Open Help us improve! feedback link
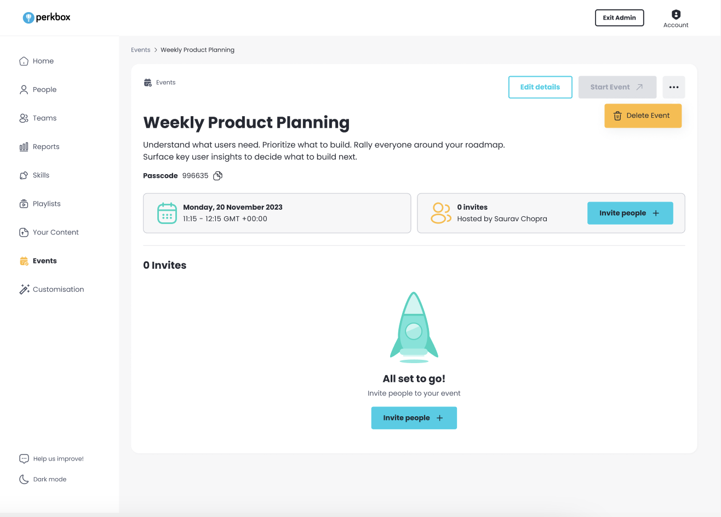 pos(51,459)
